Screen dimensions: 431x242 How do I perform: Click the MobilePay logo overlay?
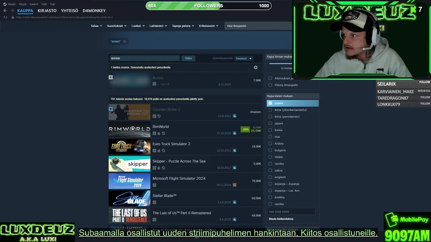407,220
